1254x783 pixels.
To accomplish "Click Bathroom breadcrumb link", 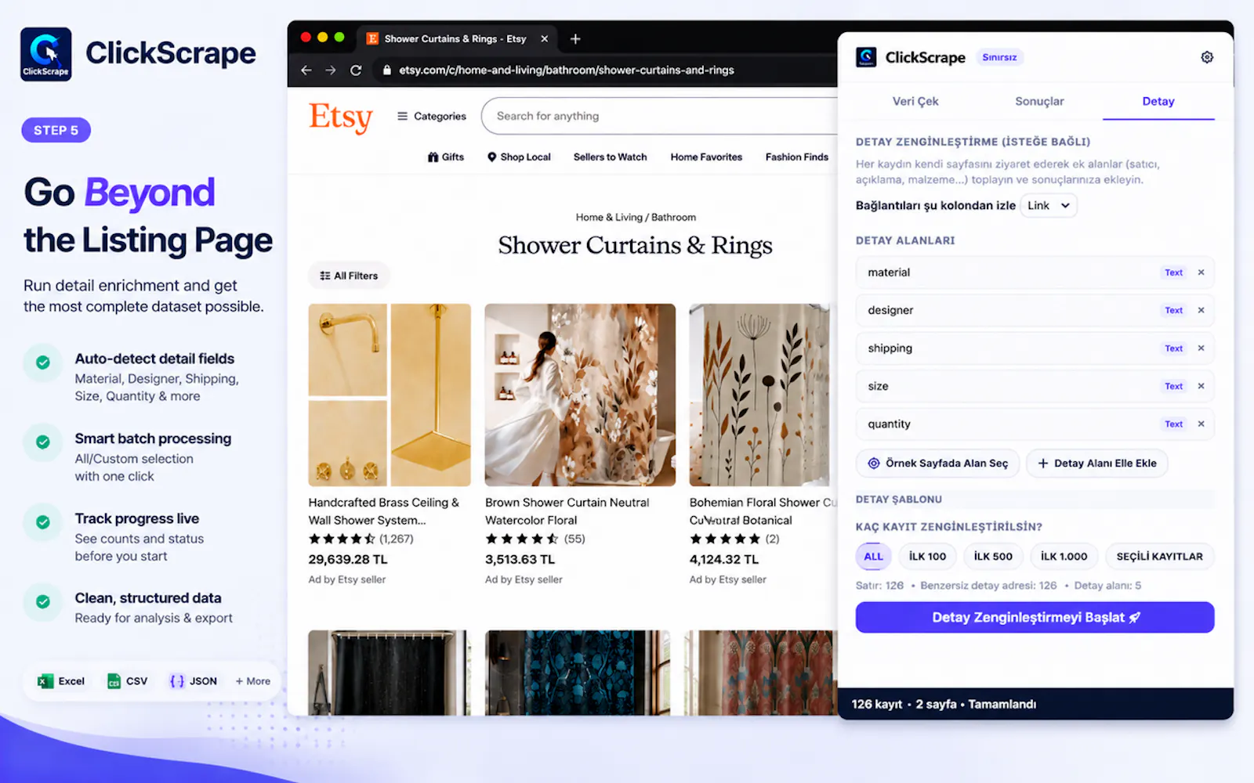I will tap(673, 217).
